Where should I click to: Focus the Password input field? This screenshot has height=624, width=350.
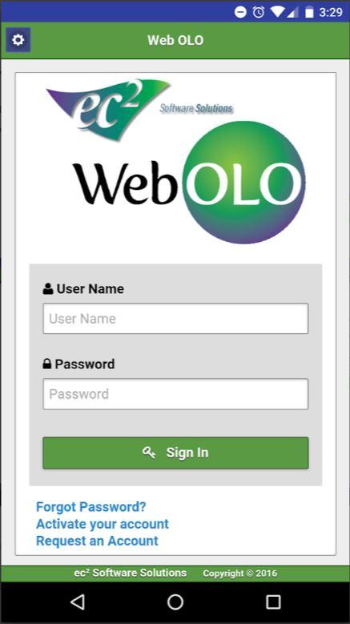[175, 393]
